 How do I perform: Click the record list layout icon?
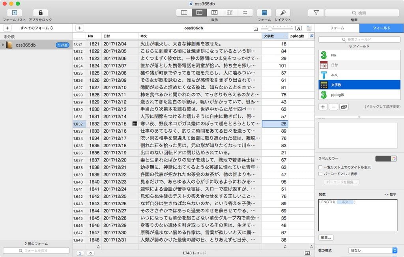point(309,28)
